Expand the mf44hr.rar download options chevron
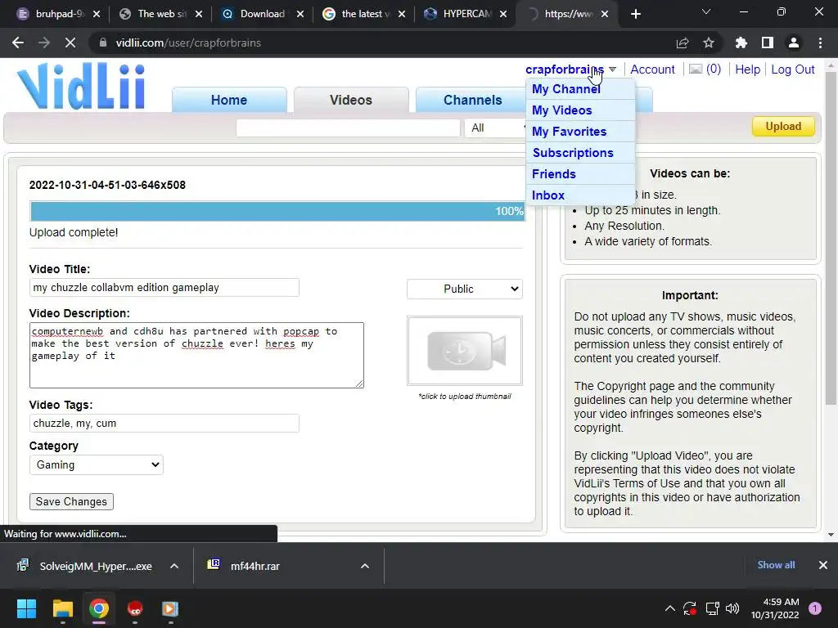The image size is (838, 628). point(365,566)
